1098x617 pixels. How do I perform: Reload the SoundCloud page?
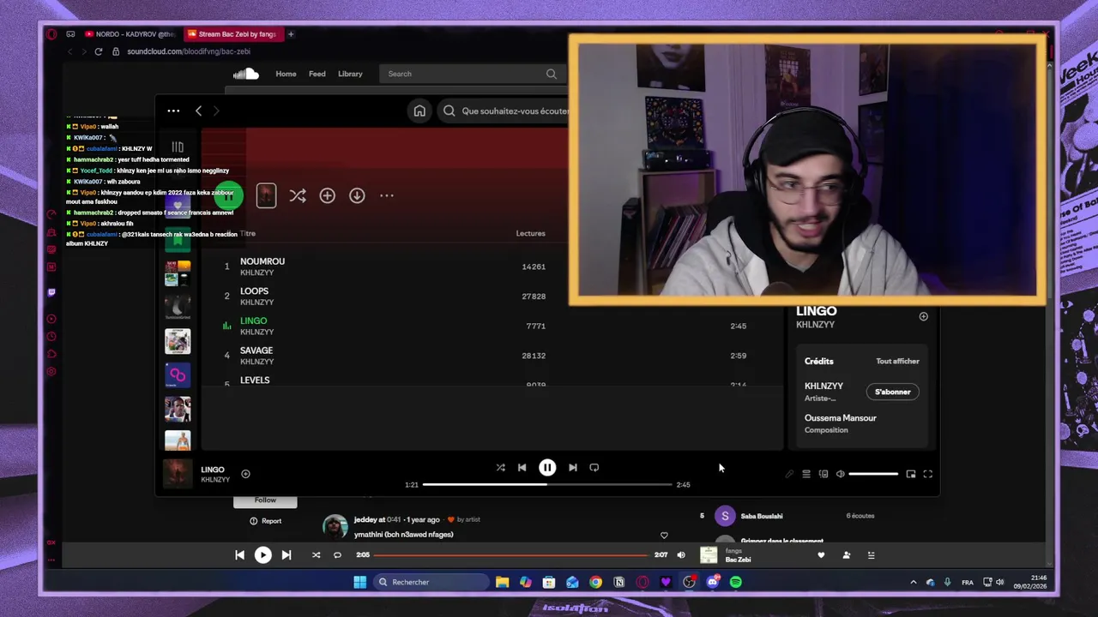tap(98, 51)
